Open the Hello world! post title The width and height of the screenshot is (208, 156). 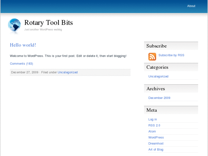[x=23, y=45]
